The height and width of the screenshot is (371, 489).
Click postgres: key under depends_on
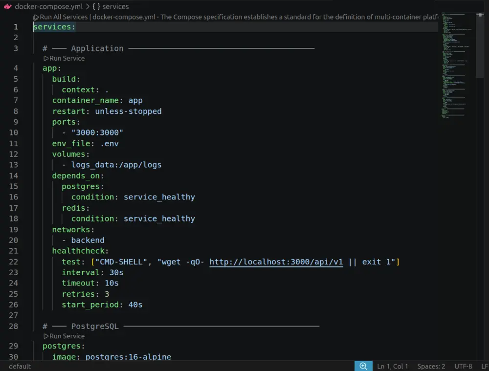(83, 186)
